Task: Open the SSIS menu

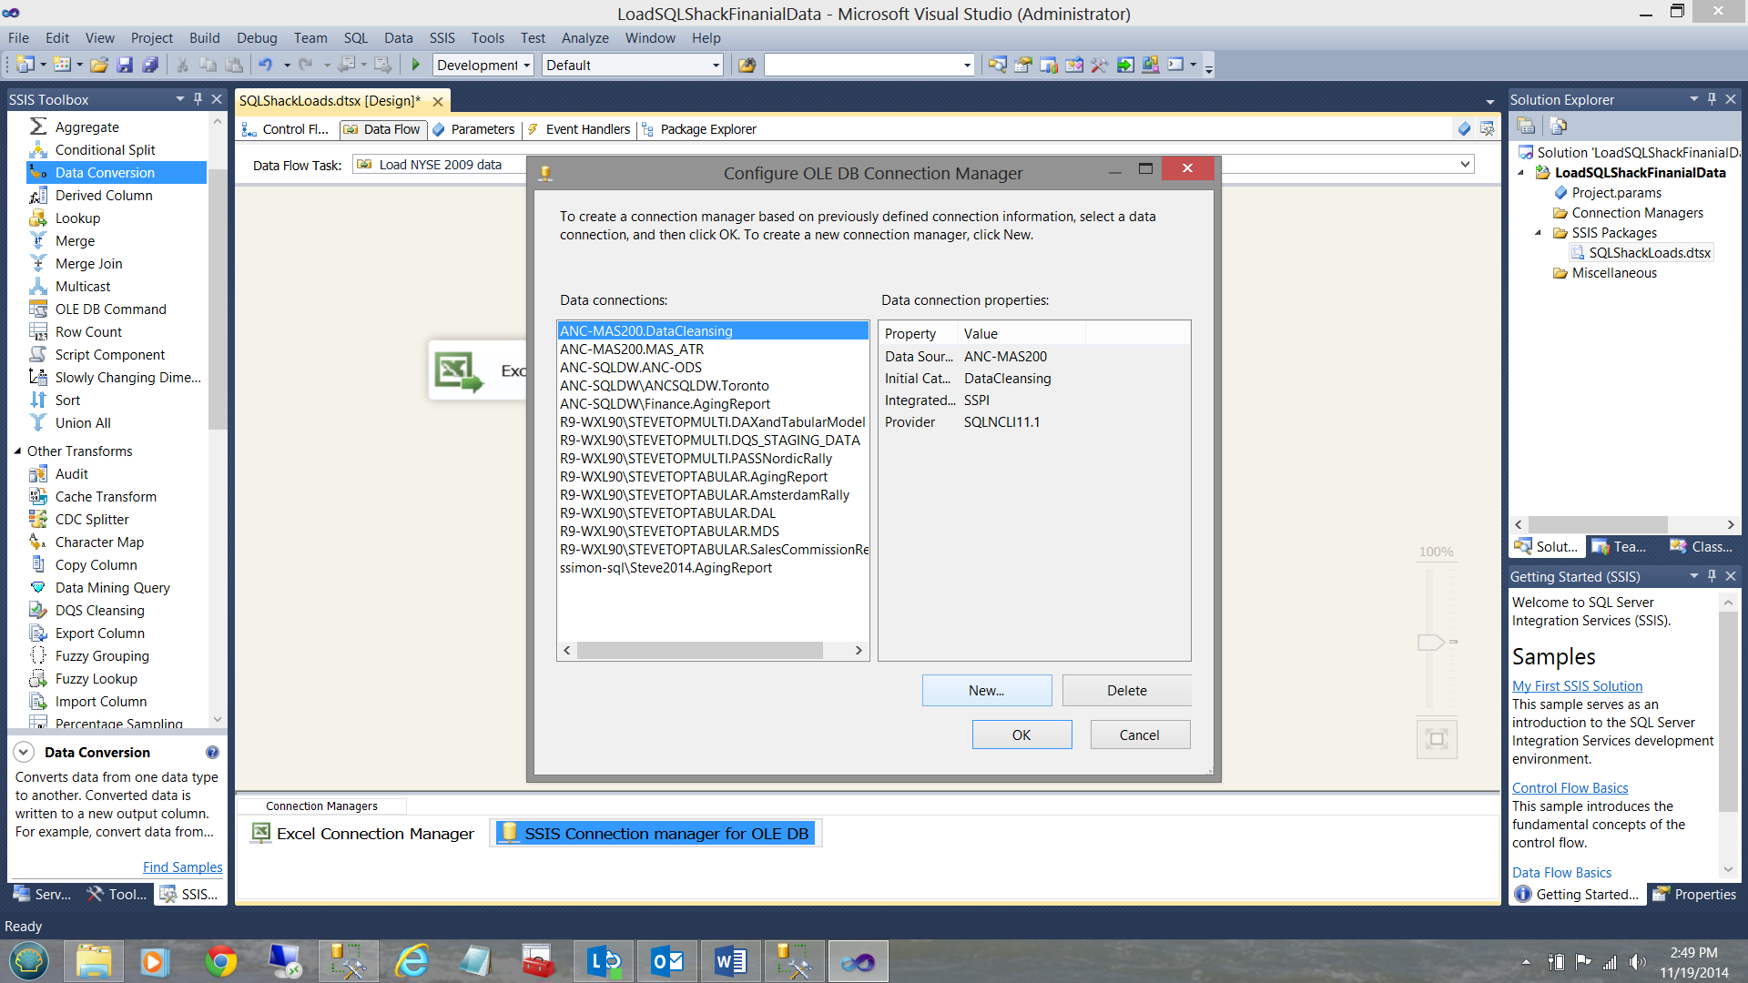Action: [x=442, y=37]
